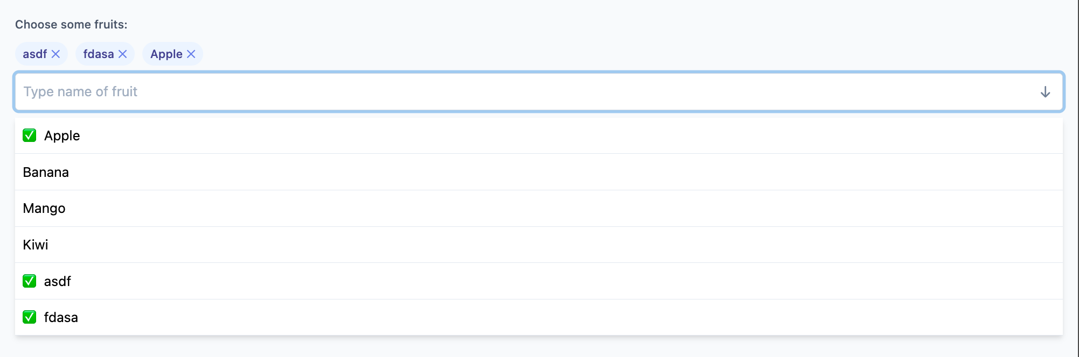The image size is (1079, 357).
Task: Uncheck the green checkmark beside Apple option
Action: [x=30, y=135]
